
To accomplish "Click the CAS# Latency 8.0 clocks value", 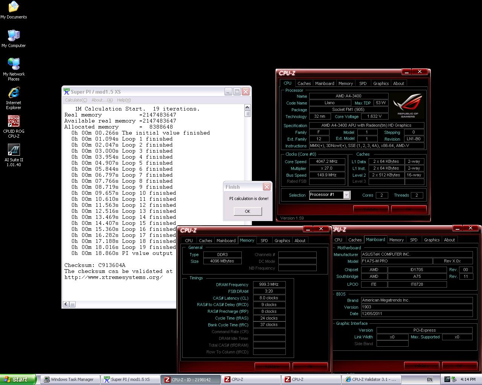I will (x=269, y=298).
